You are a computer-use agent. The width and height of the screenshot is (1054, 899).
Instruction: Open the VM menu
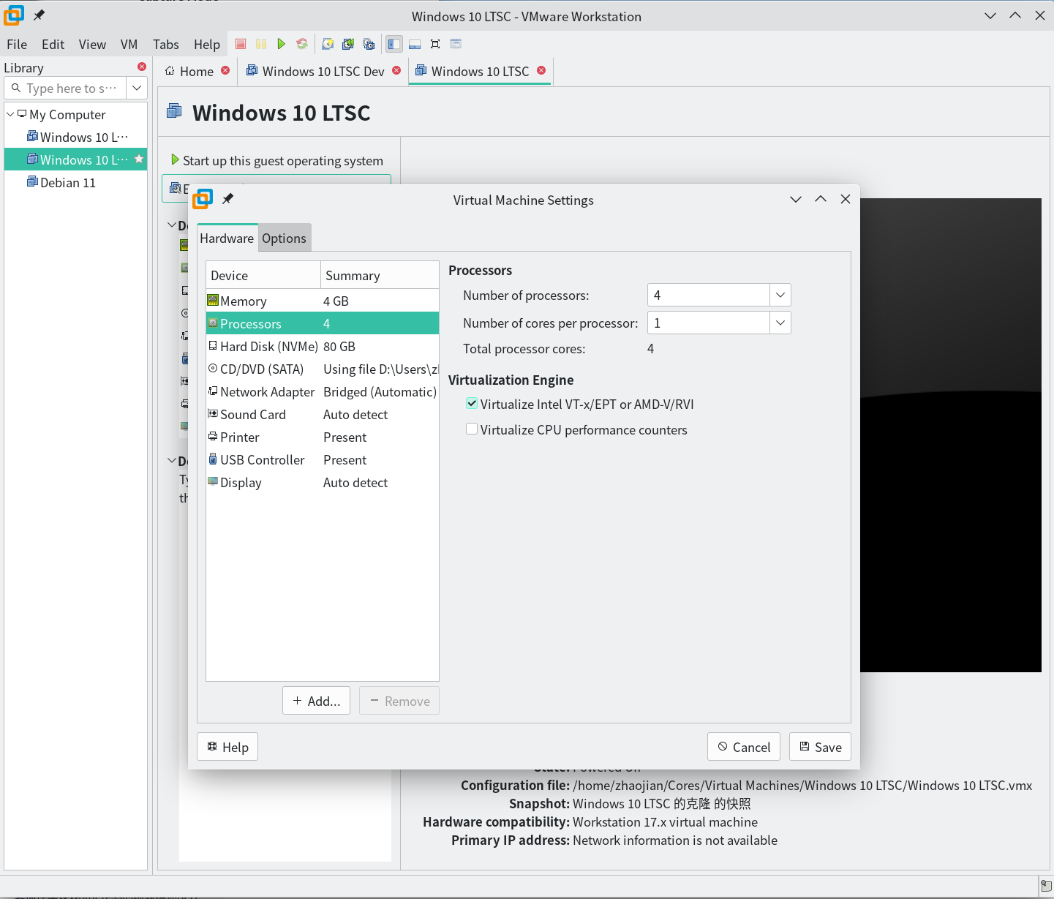(x=129, y=45)
